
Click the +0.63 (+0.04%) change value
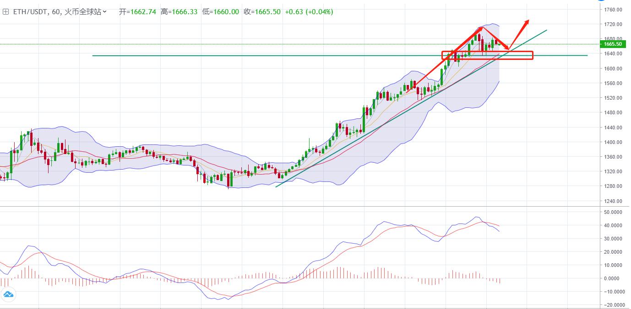tap(309, 12)
